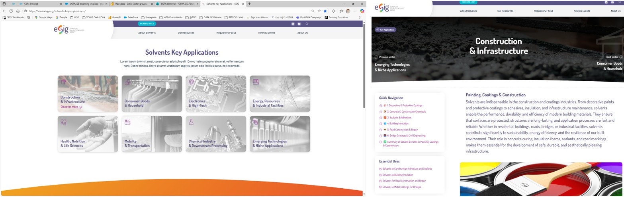Go back using the browser back arrow

(x=4, y=11)
